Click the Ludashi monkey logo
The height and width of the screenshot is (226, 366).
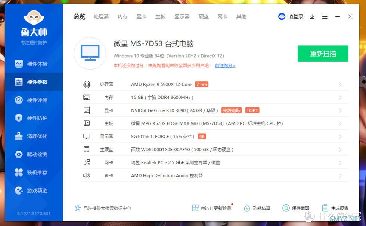[x=34, y=18]
